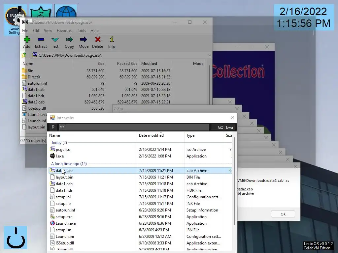Viewport: 338px width, 253px height.
Task: Open the globe desktop icon
Action: 66,11
